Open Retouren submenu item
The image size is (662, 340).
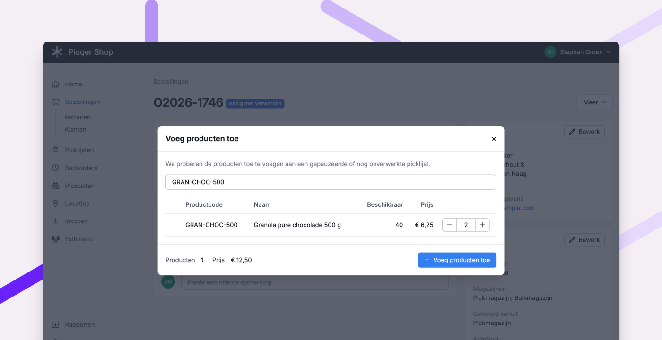click(78, 117)
